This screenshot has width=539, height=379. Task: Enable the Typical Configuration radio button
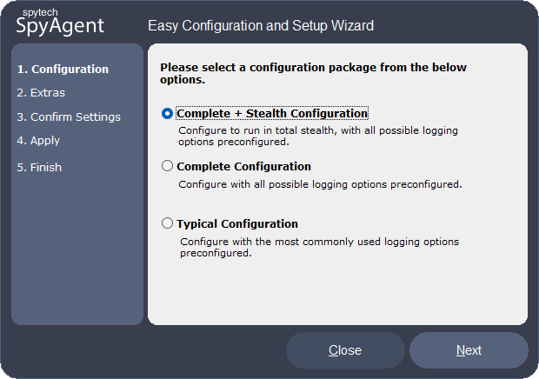(x=167, y=223)
